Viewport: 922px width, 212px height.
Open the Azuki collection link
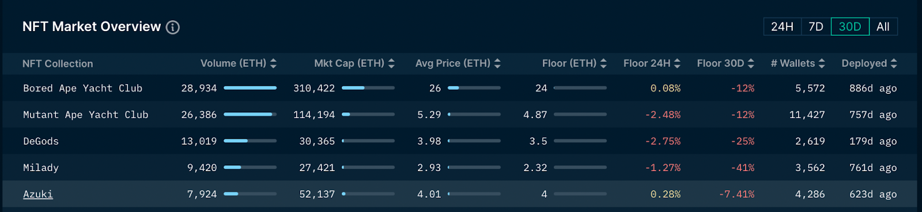[38, 194]
